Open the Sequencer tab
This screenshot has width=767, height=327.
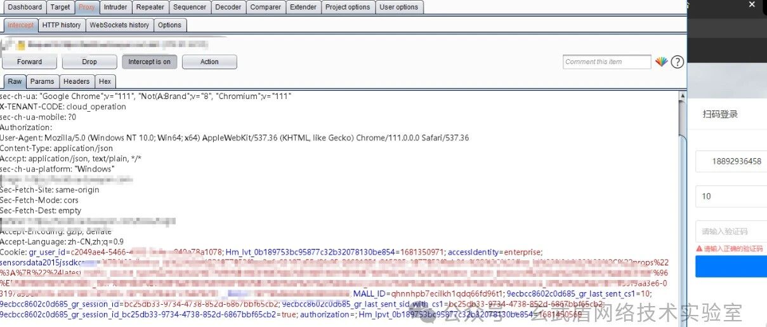coord(190,7)
